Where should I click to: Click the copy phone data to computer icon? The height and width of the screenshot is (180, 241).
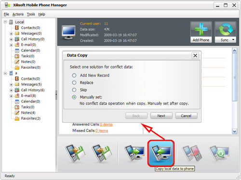pyautogui.click(x=134, y=153)
